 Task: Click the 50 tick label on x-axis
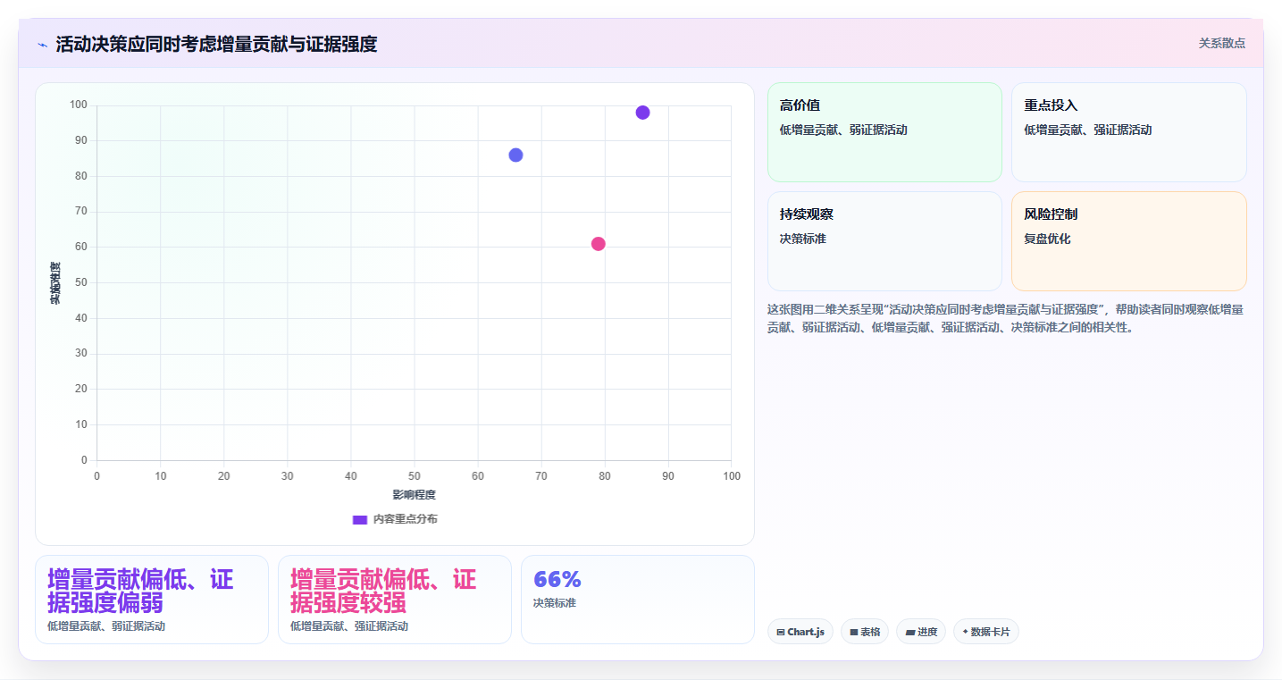[415, 476]
